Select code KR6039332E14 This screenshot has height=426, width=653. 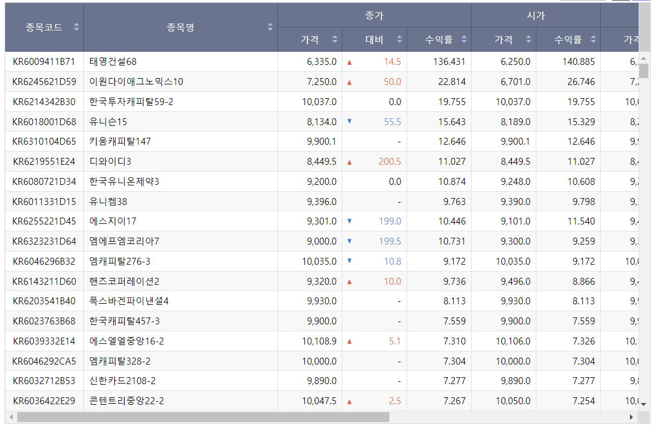[44, 341]
